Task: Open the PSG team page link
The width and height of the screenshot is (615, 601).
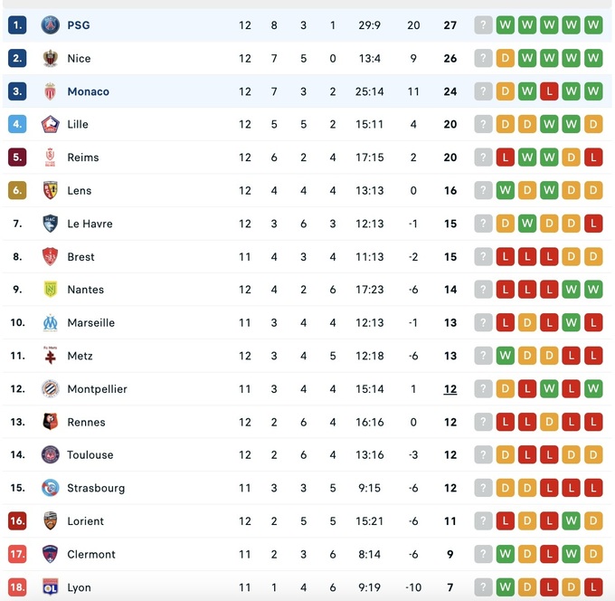Action: [x=79, y=25]
